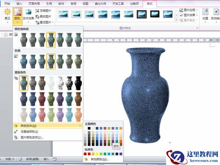Switch to the 页面布局 ribbon tab
220x165 pixels.
(x=34, y=4)
